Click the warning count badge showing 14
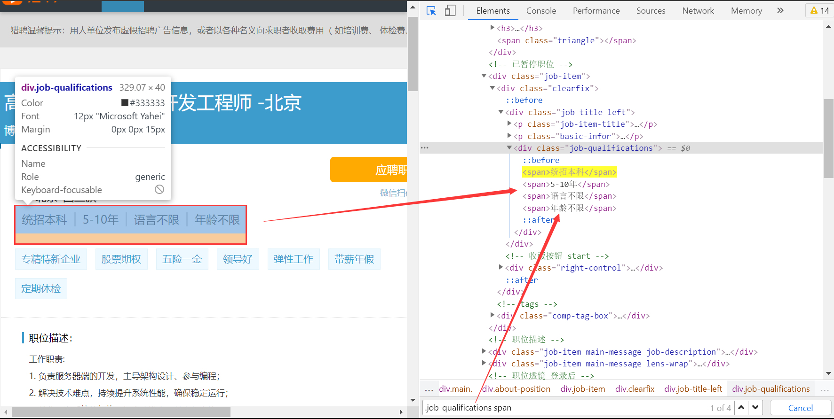834x419 pixels. point(820,10)
